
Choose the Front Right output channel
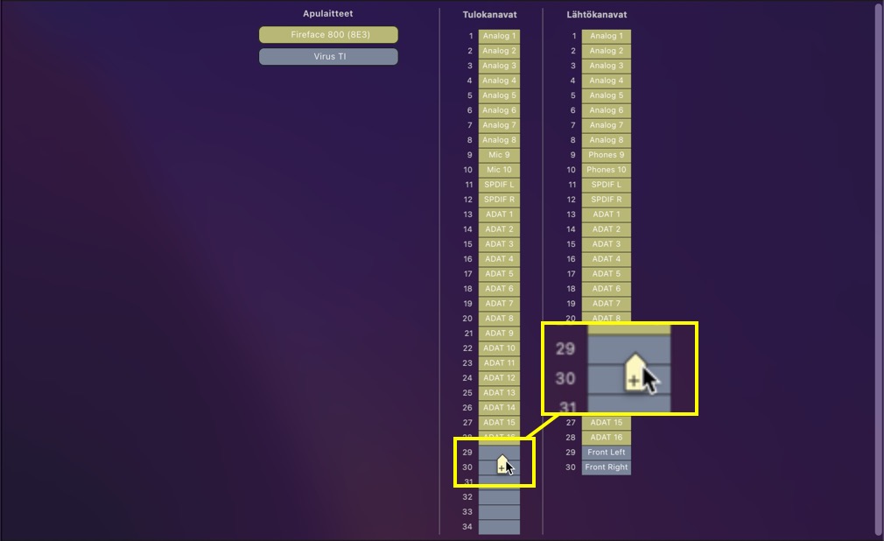coord(606,467)
